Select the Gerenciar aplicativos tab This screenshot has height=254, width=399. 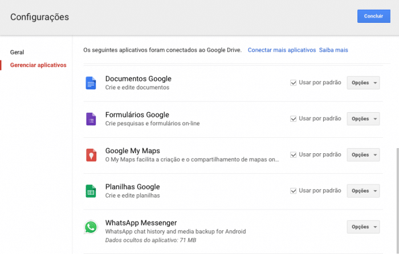pyautogui.click(x=38, y=65)
